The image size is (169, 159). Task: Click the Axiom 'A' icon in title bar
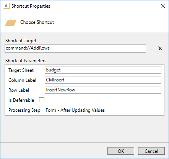(x=6, y=6)
